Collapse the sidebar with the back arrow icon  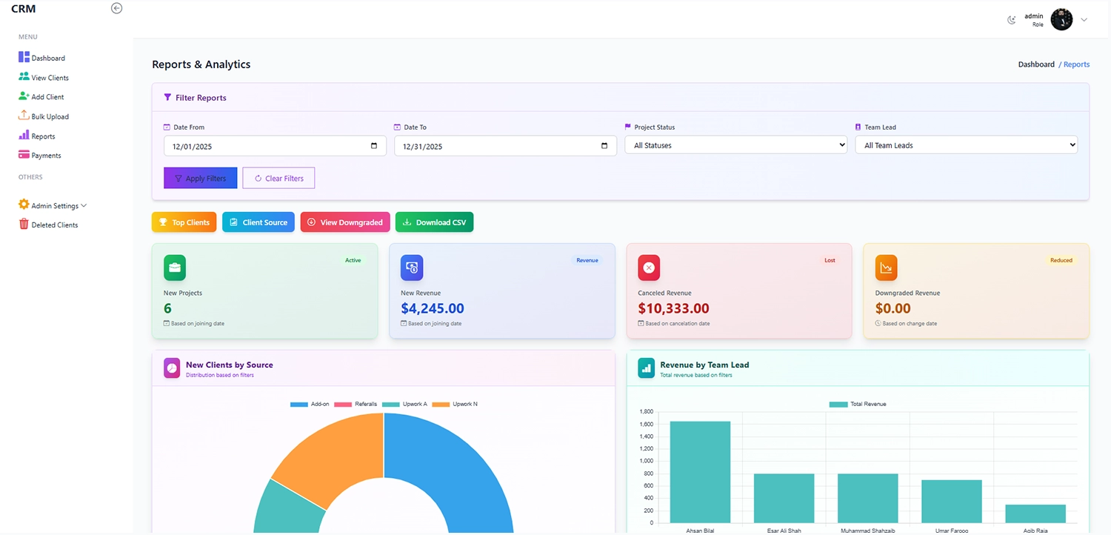tap(116, 8)
